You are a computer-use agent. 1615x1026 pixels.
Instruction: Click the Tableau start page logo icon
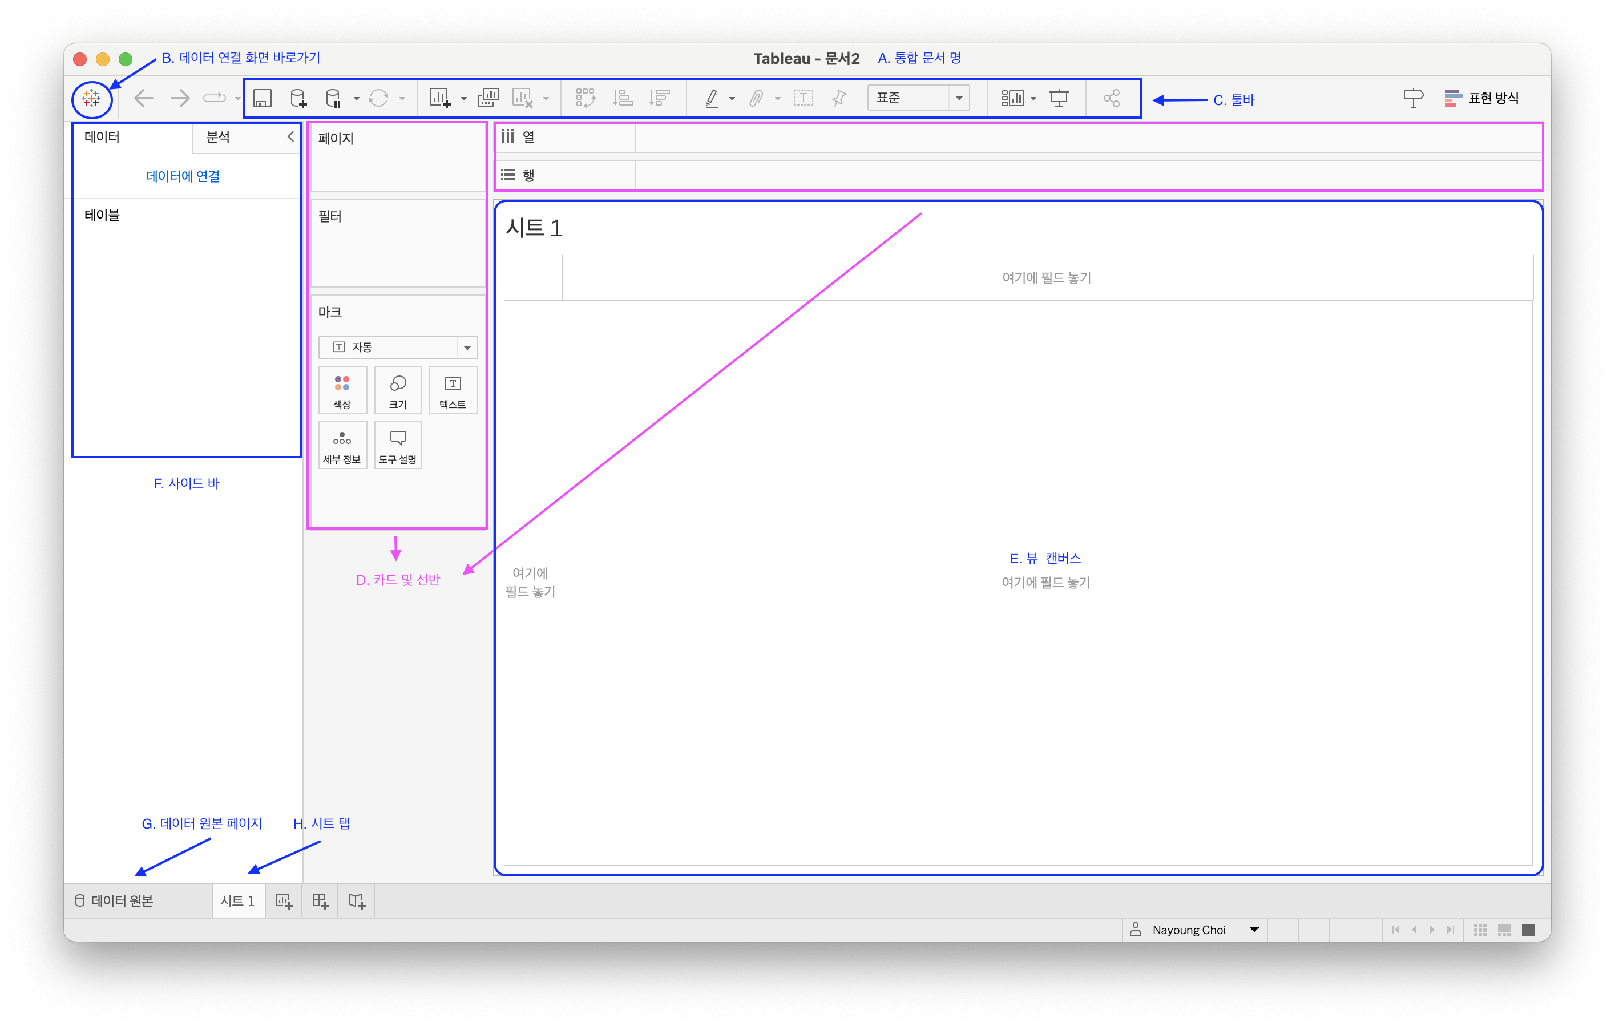tap(92, 99)
